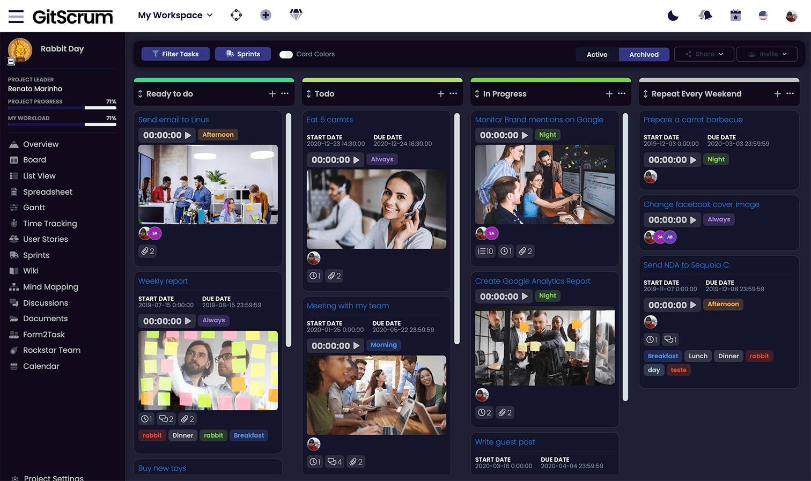The width and height of the screenshot is (811, 481).
Task: Click the Project Progress bar at 71%
Action: 62,109
